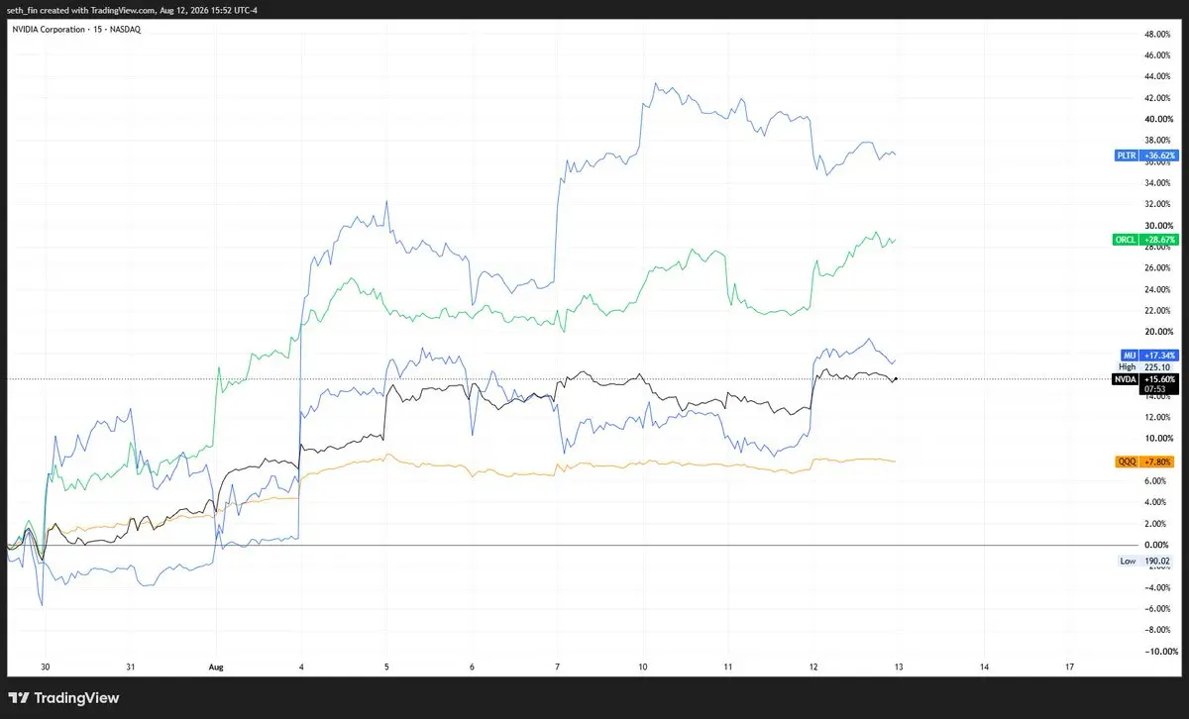1189x719 pixels.
Task: Click the 42.00% axis value
Action: click(1158, 98)
